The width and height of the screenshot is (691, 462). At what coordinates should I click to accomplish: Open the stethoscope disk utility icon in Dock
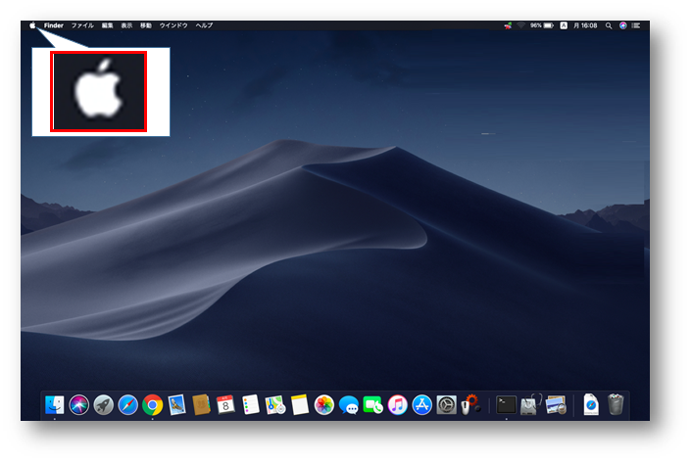tap(530, 405)
